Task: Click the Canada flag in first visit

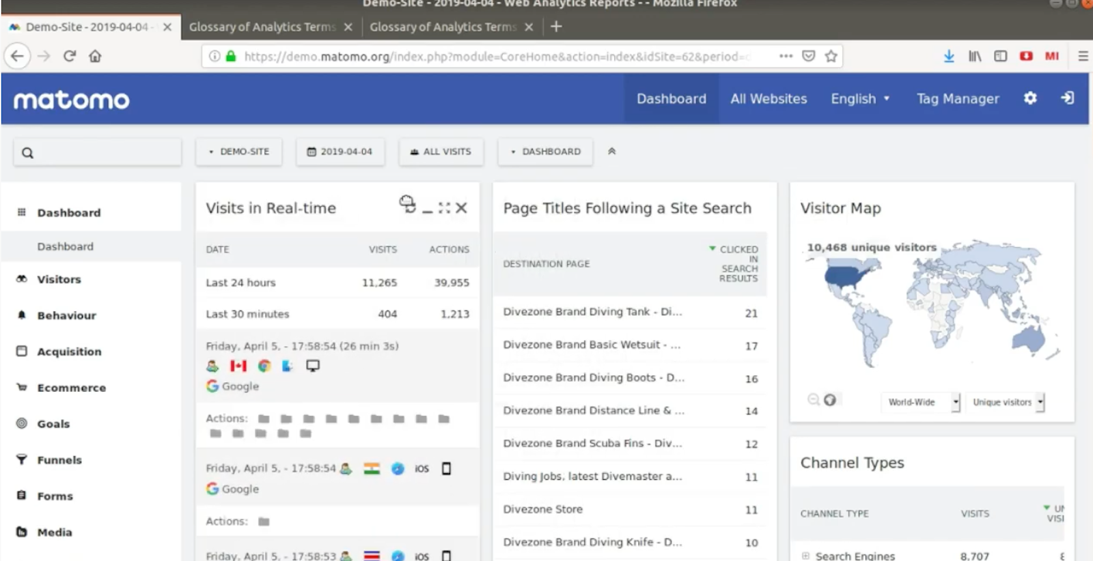Action: (238, 366)
